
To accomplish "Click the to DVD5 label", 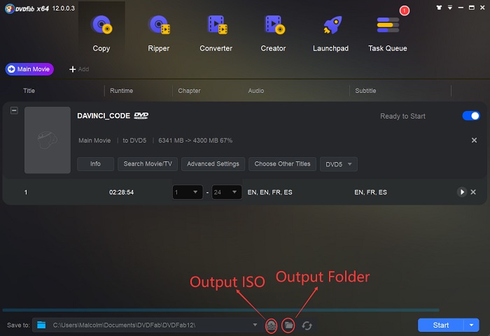I will (134, 140).
